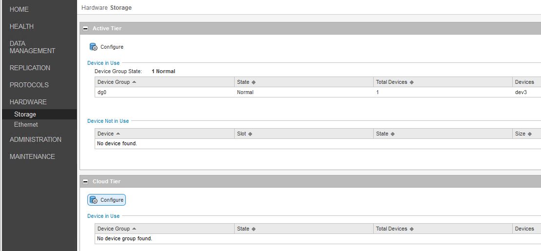The width and height of the screenshot is (541, 251).
Task: Go to the Ethernet hardware page
Action: pyautogui.click(x=26, y=125)
